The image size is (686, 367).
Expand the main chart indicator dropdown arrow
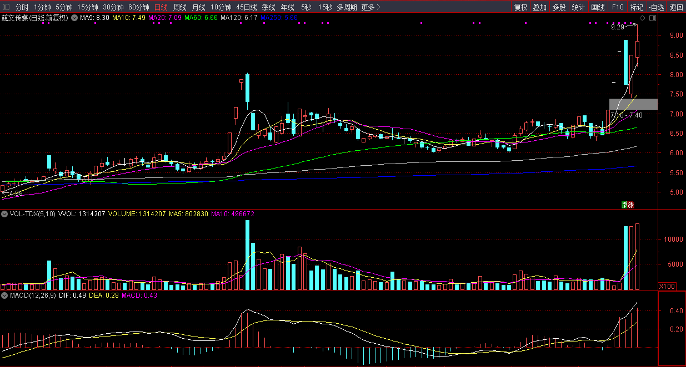click(x=74, y=18)
